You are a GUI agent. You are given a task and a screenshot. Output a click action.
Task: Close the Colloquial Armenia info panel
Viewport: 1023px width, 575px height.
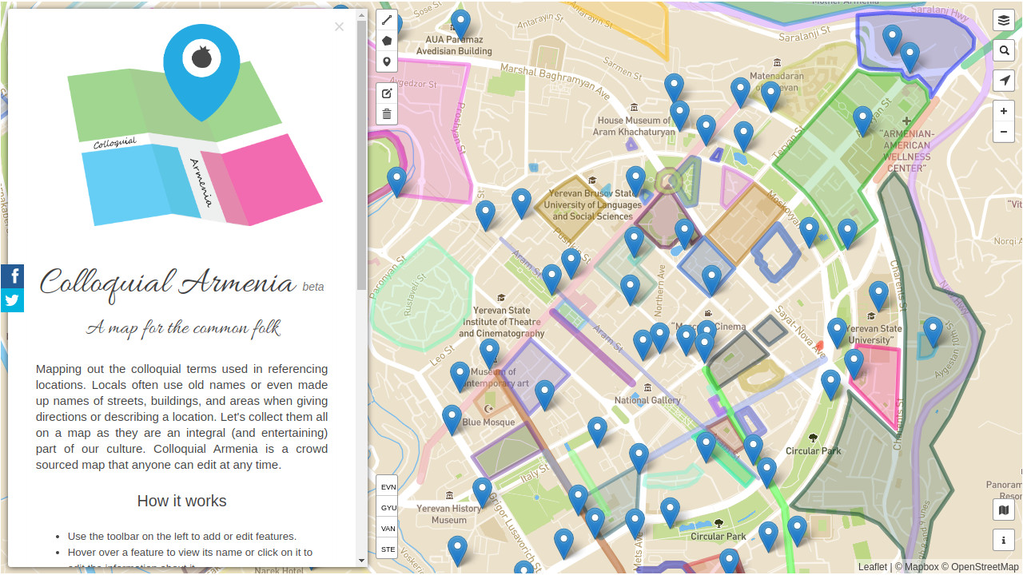(x=339, y=27)
